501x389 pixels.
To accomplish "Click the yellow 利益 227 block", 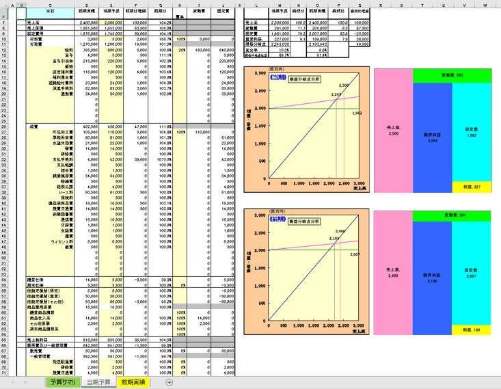I will click(x=472, y=187).
